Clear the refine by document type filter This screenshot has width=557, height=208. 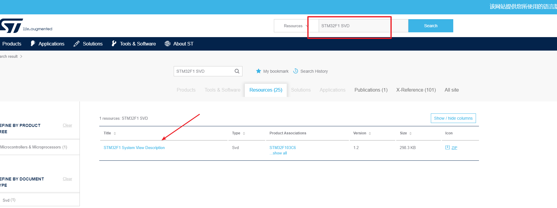click(x=67, y=179)
